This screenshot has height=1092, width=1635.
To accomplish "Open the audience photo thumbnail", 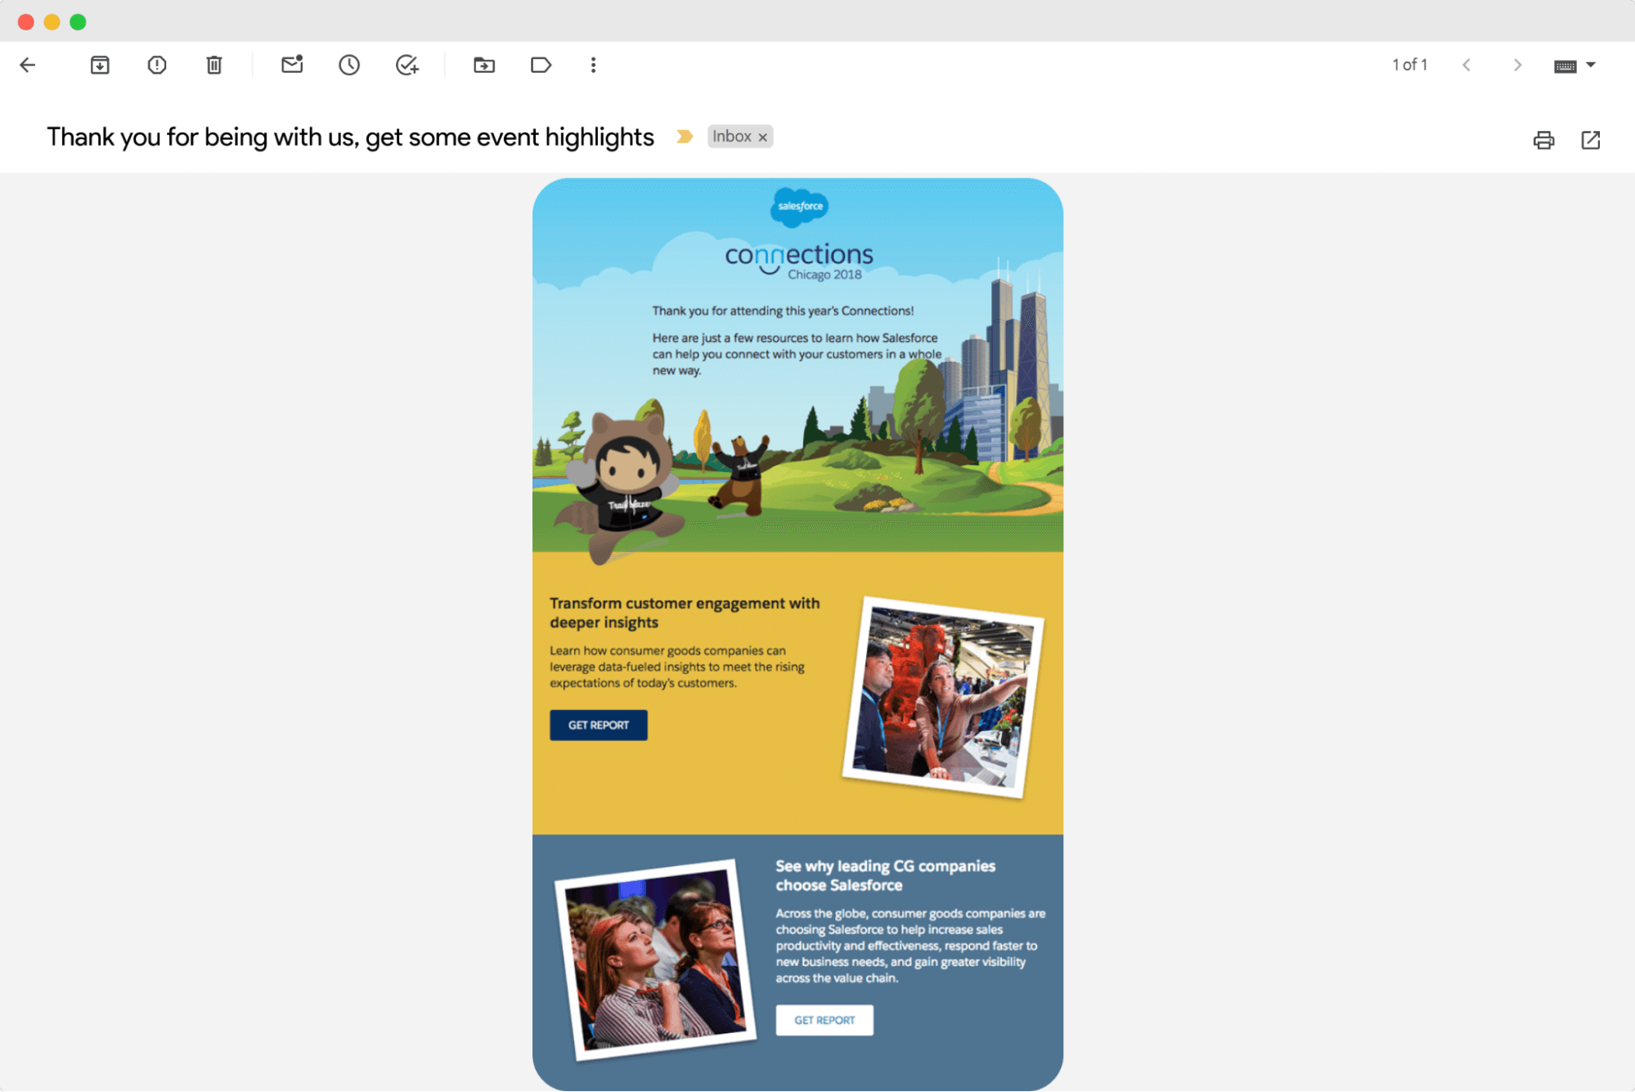I will pos(655,960).
